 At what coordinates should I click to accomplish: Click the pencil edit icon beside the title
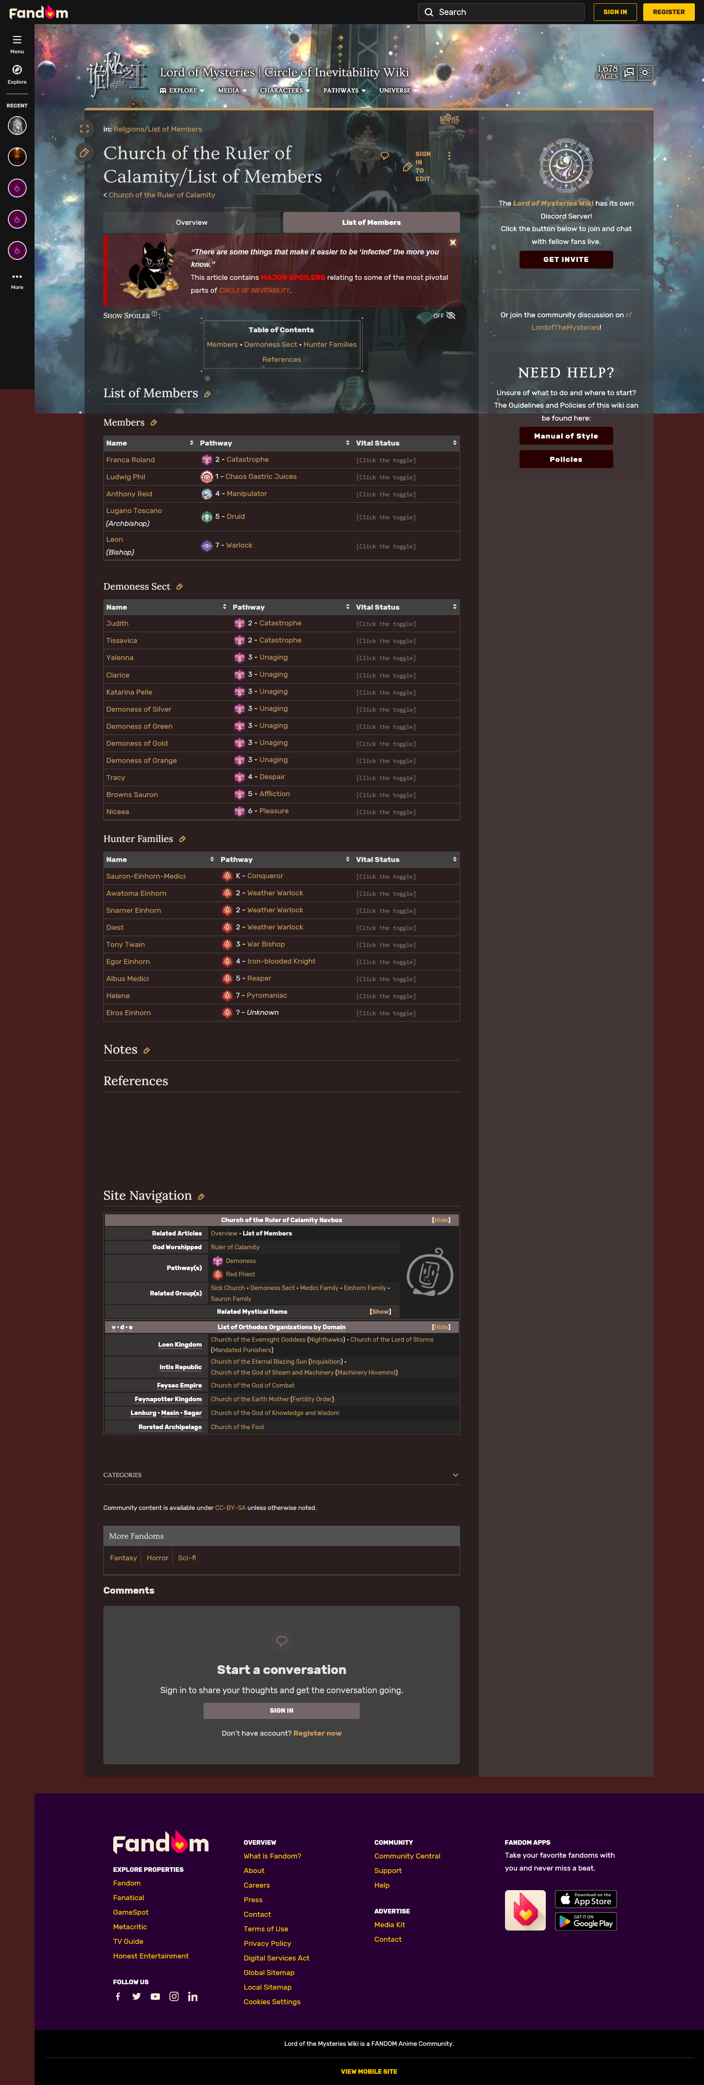(x=84, y=152)
